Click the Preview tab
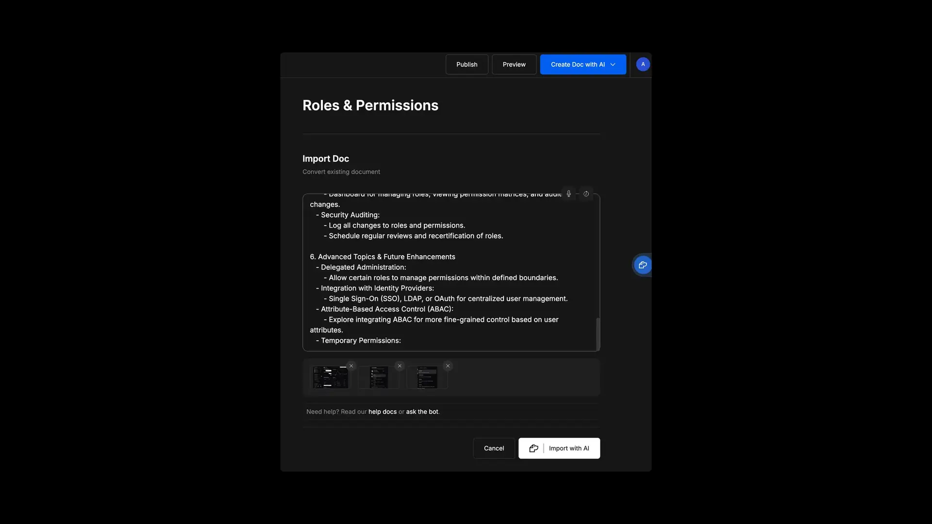The image size is (932, 524). (x=514, y=65)
